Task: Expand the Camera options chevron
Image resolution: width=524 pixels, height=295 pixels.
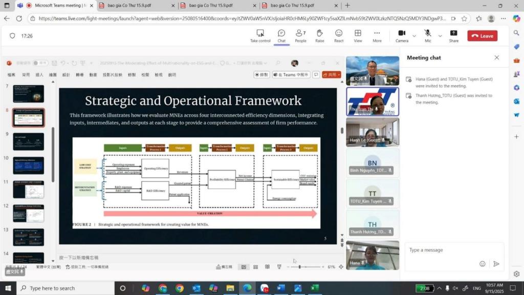Action: 413,36
